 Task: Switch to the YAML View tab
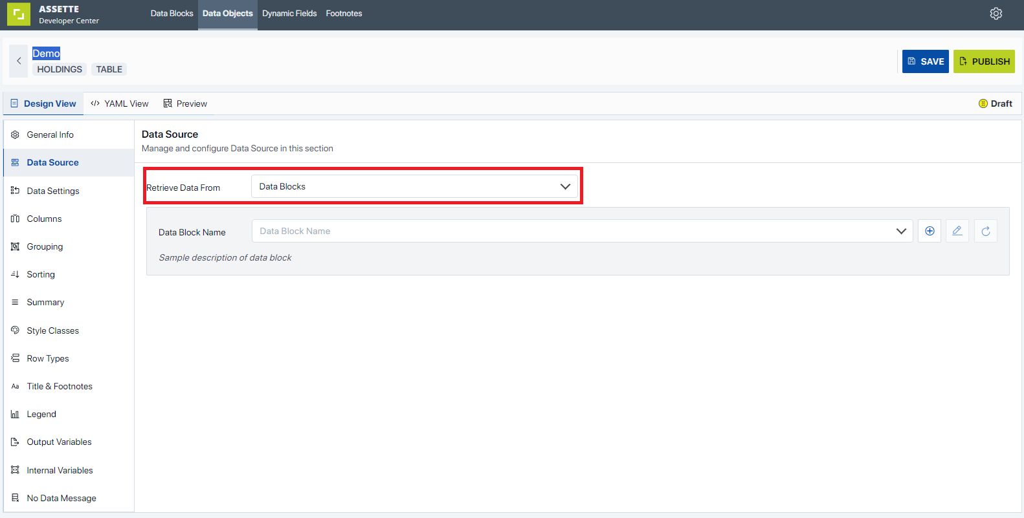click(120, 103)
